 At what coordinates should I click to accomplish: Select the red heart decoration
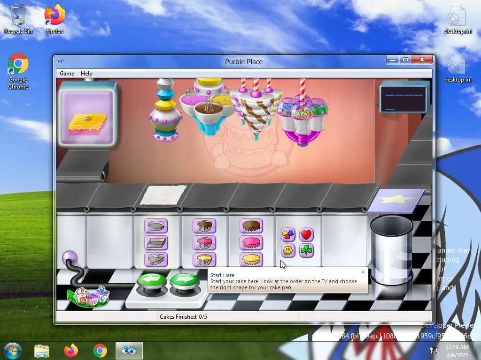306,235
